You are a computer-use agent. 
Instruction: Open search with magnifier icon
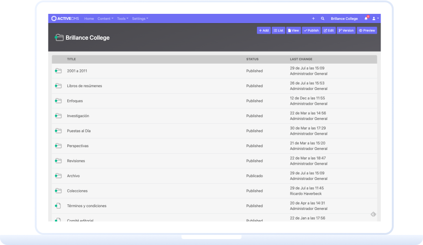(322, 18)
